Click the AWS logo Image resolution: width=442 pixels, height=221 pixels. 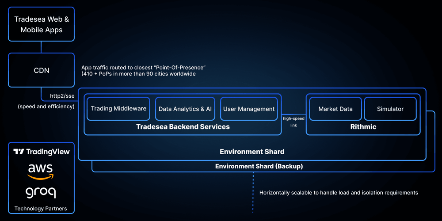pyautogui.click(x=41, y=171)
